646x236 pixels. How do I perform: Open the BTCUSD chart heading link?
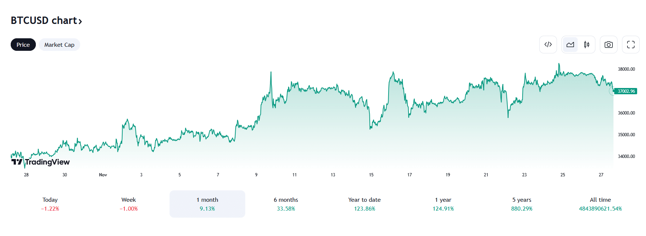pos(44,21)
